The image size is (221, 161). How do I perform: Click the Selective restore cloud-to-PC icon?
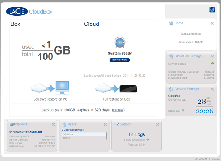click(x=50, y=88)
